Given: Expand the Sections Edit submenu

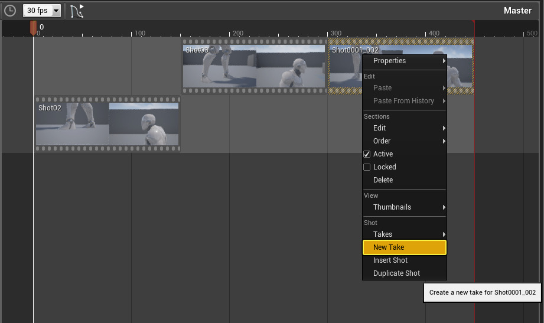Looking at the screenshot, I should [x=405, y=128].
